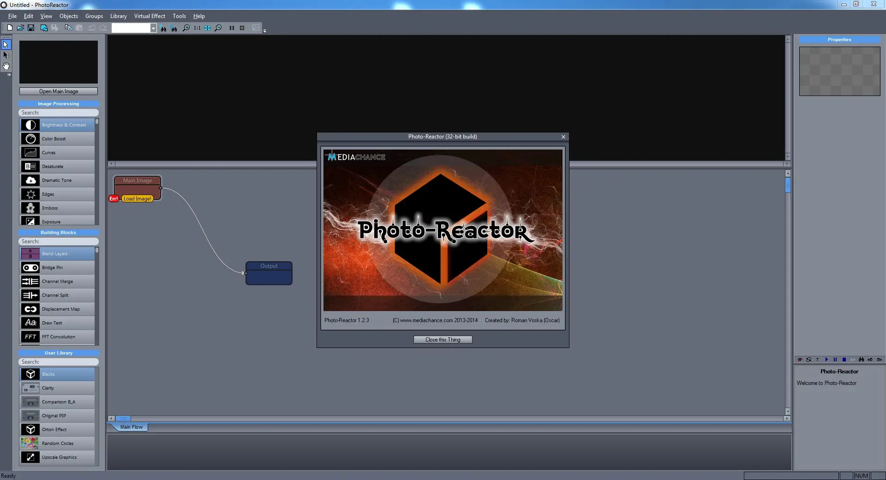Open the Groups menu

point(94,16)
